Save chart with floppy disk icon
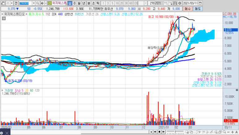The image size is (239, 135). pyautogui.click(x=175, y=3)
